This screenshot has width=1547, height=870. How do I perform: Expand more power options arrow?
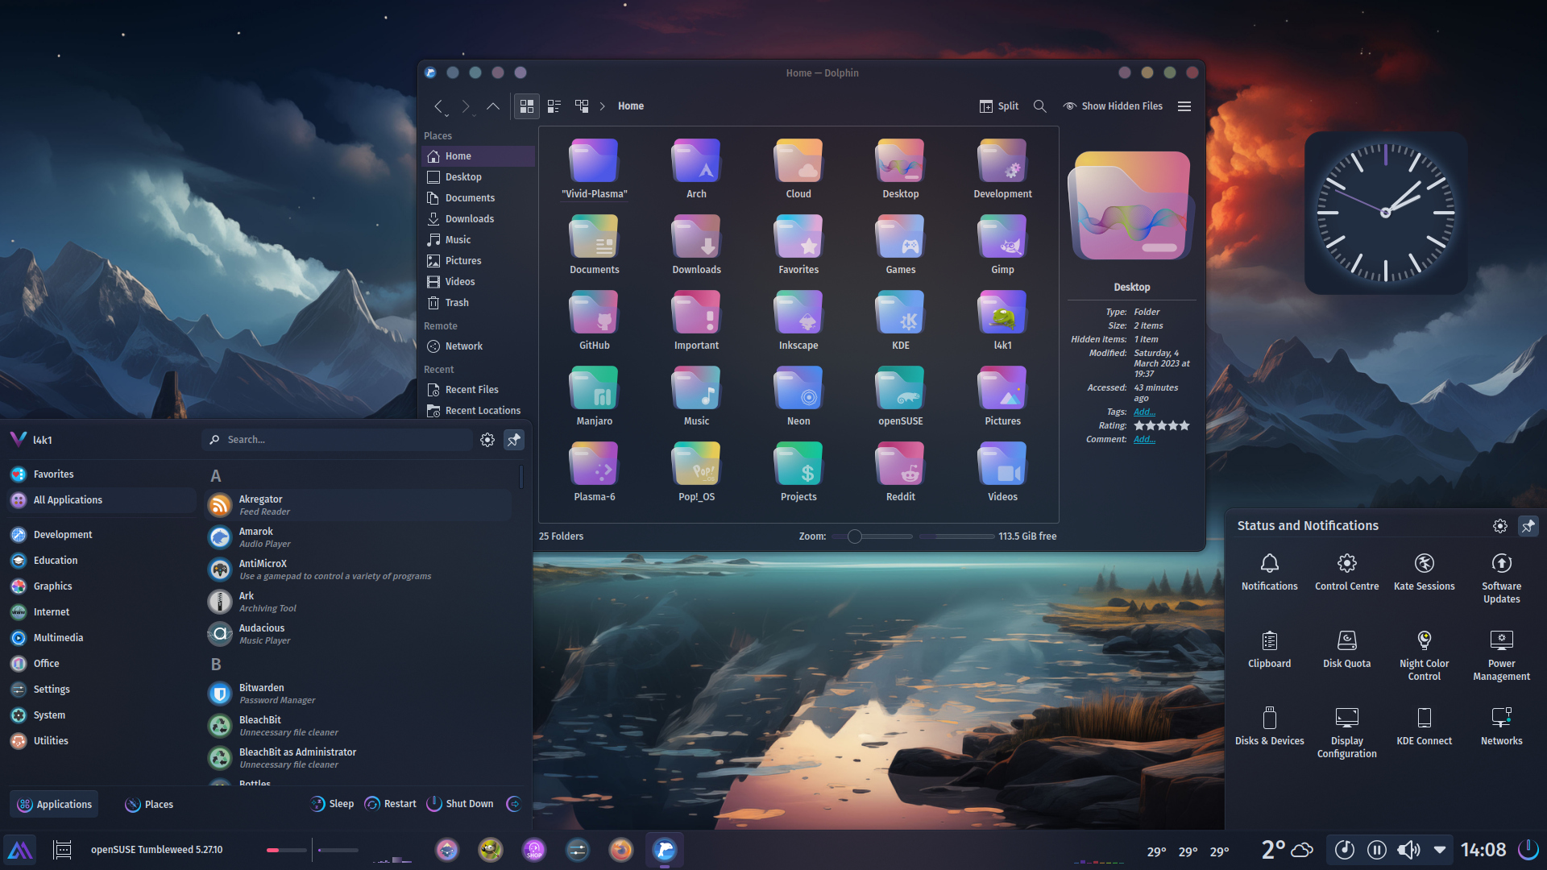pos(513,804)
